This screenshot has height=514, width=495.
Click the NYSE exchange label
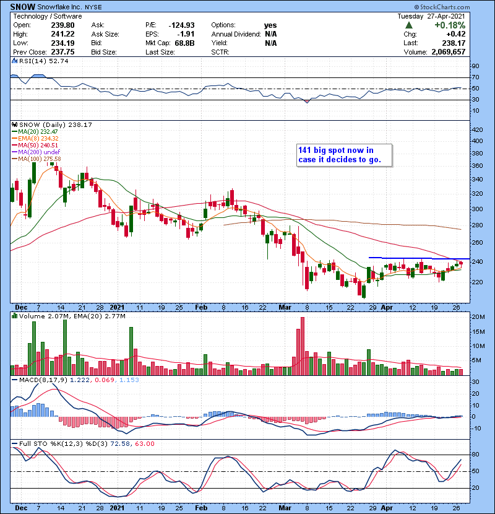pos(93,7)
